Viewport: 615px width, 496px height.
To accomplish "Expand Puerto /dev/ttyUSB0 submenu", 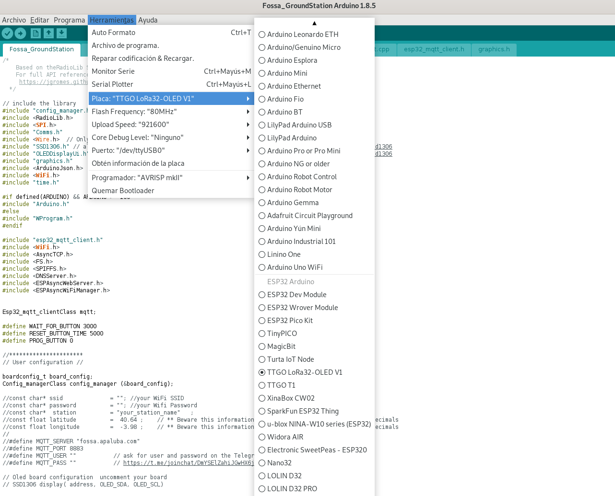I will [x=171, y=150].
